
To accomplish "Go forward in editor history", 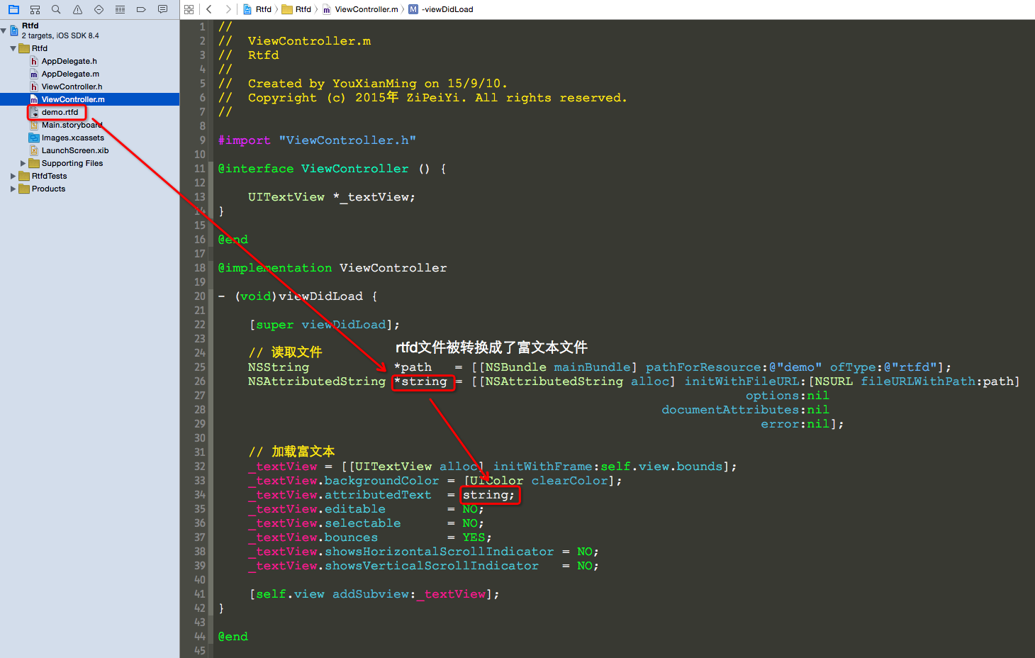I will (x=228, y=9).
